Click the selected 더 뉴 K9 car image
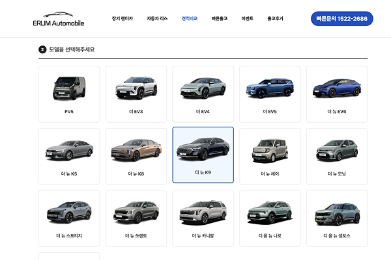 click(x=203, y=149)
